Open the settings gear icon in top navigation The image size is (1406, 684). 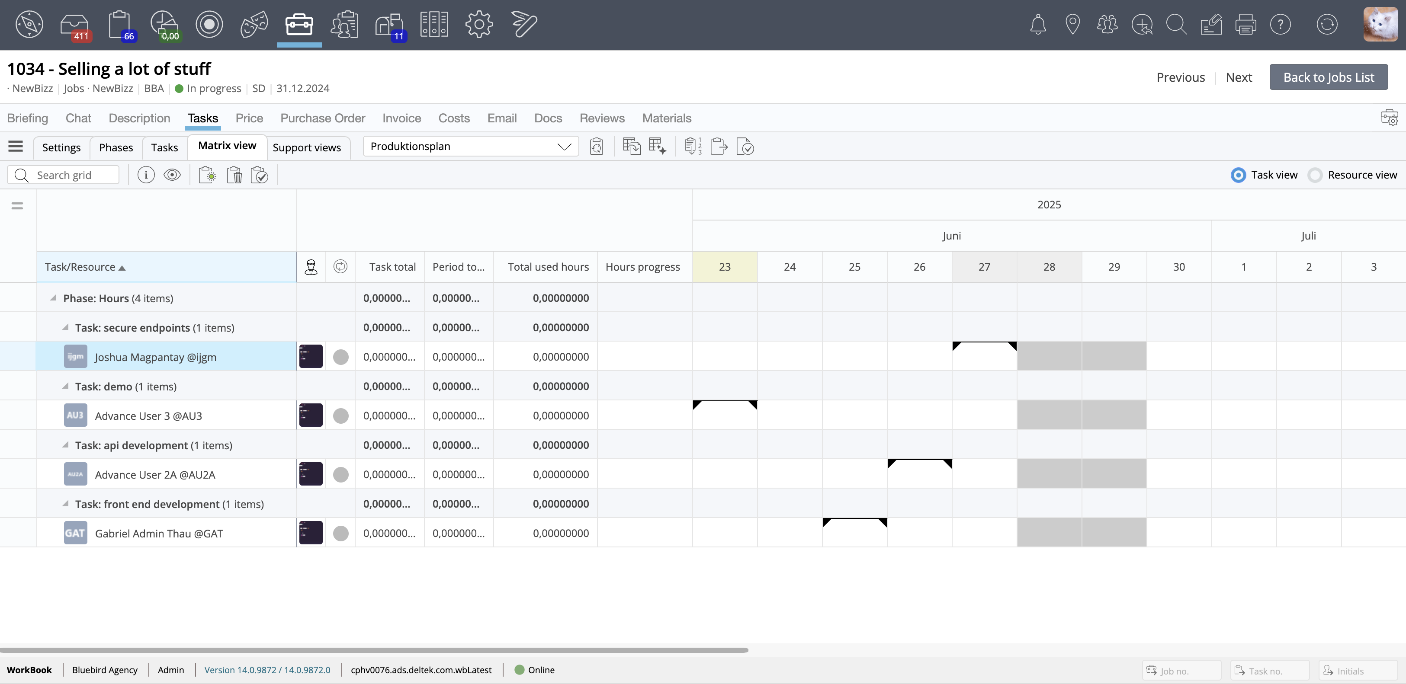(x=478, y=25)
